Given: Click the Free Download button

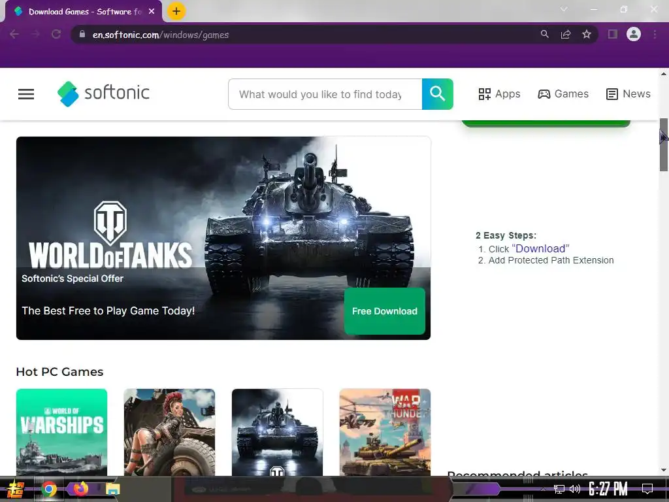Looking at the screenshot, I should pos(384,311).
